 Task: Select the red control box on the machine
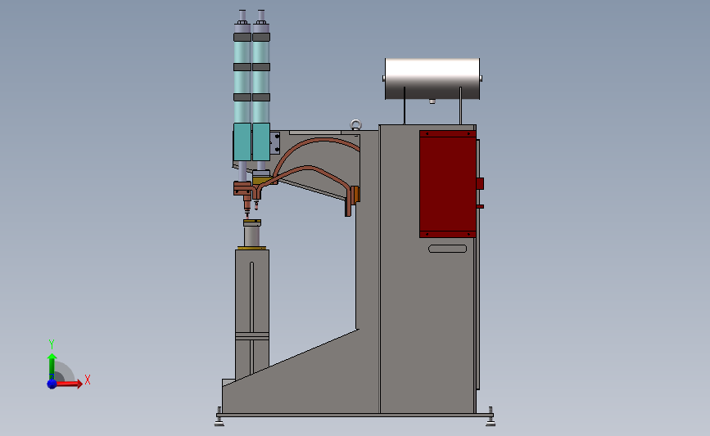point(447,184)
